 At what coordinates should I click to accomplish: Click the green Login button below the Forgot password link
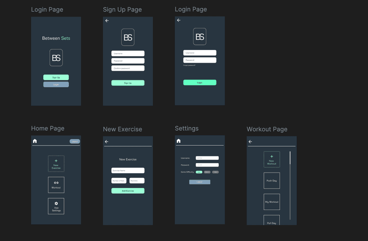click(x=200, y=82)
